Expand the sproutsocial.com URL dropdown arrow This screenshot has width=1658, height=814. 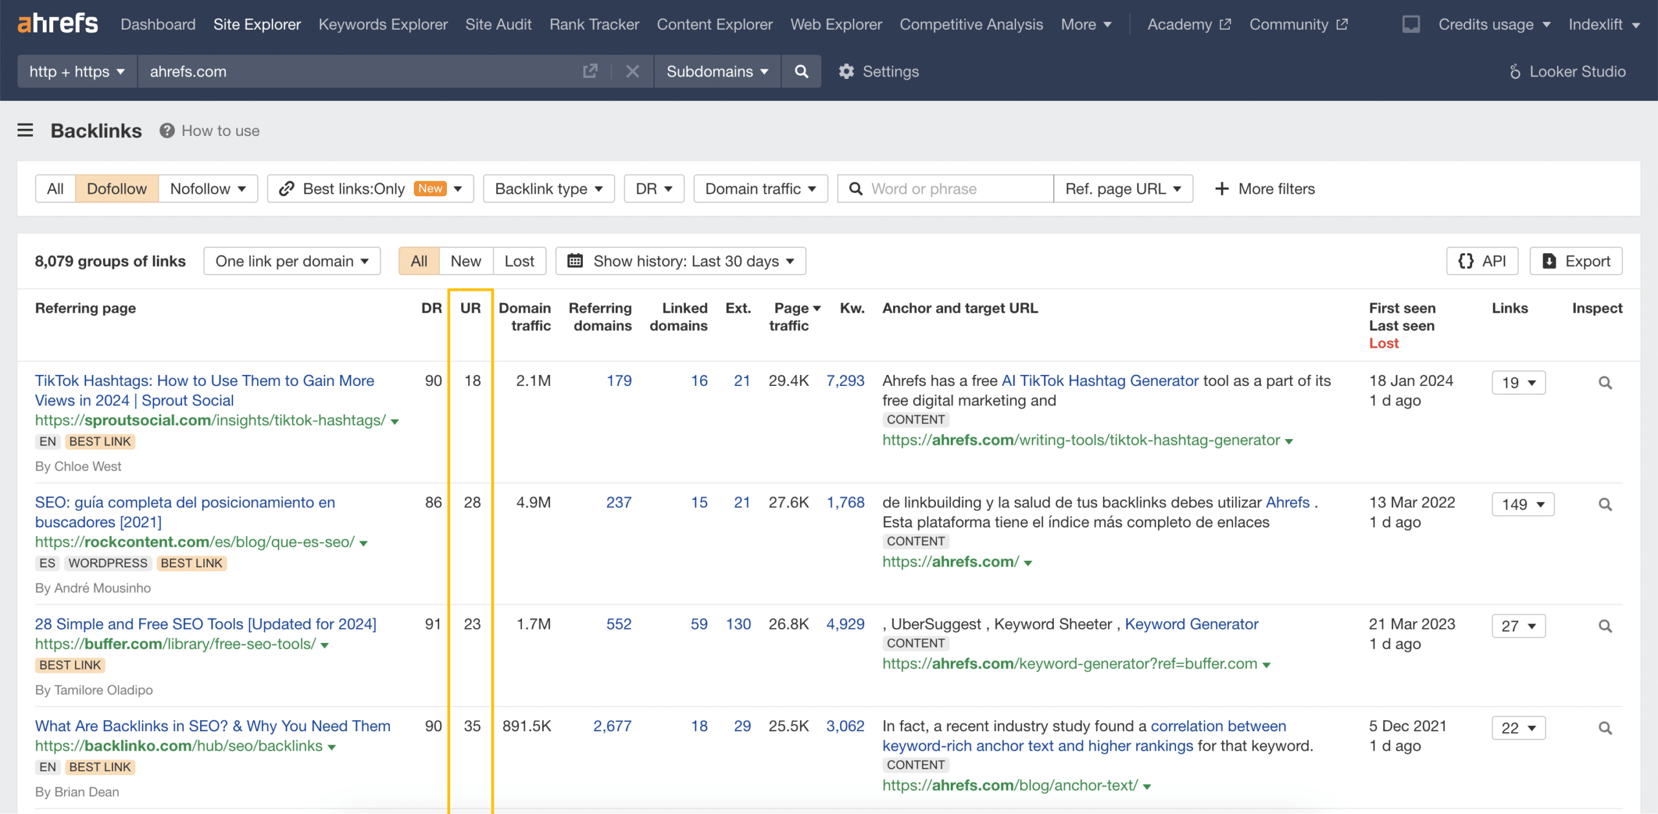point(394,422)
